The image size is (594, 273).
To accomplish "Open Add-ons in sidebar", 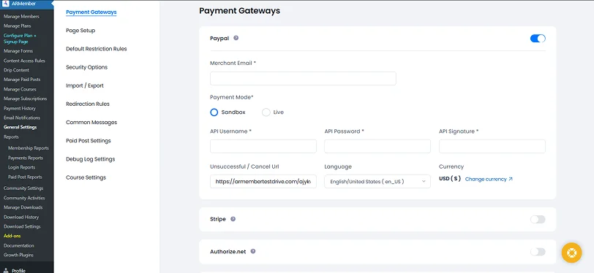I will tap(12, 236).
